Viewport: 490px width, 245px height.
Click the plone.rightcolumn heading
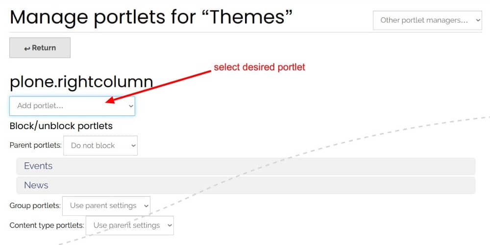81,82
